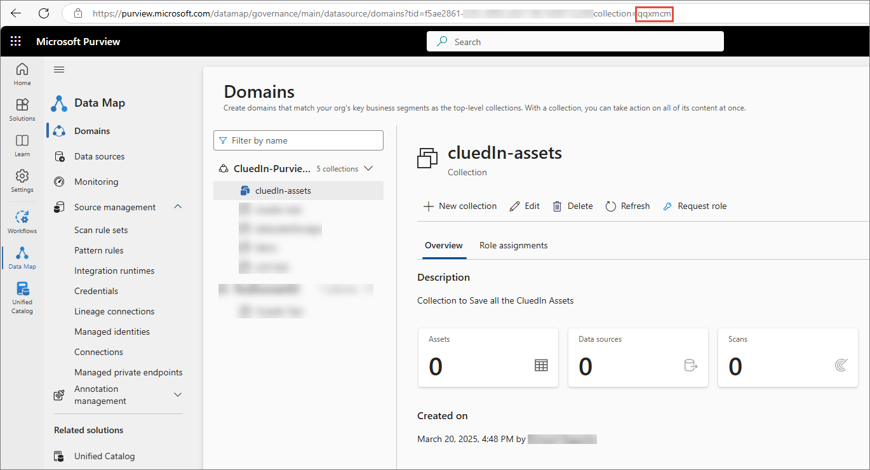Open Learn in the left rail
The height and width of the screenshot is (470, 870).
pos(22,145)
